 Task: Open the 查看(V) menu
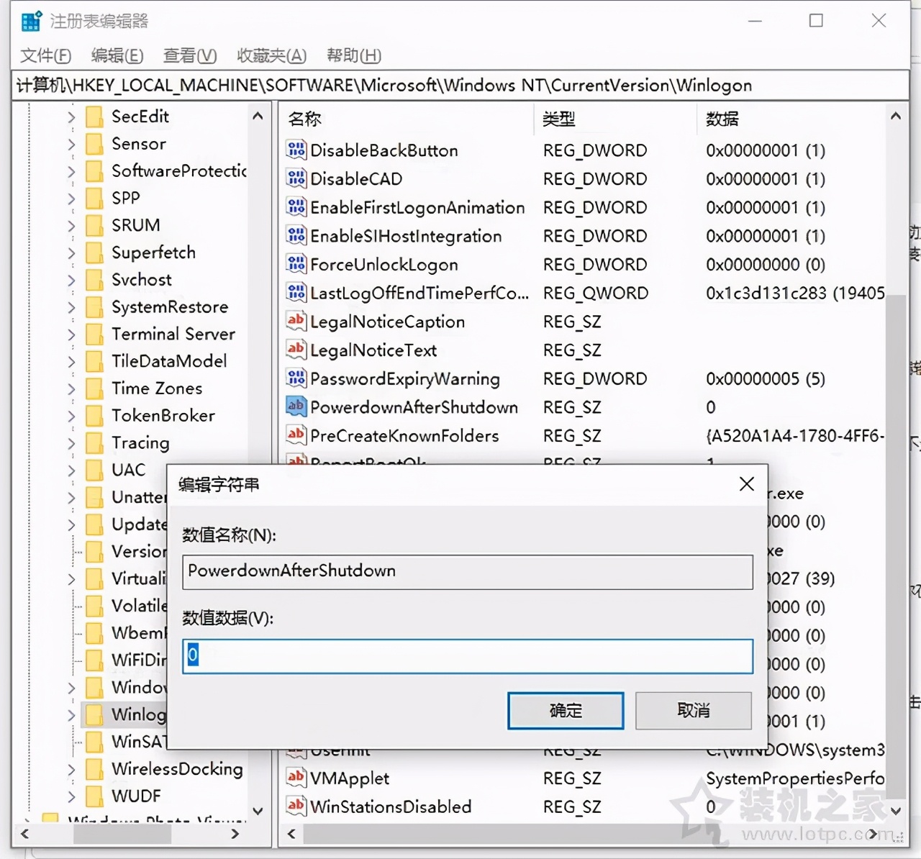click(190, 55)
